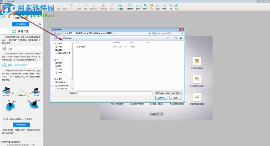Click the blue help icon in dialog
This screenshot has width=270, height=146.
[x=181, y=38]
